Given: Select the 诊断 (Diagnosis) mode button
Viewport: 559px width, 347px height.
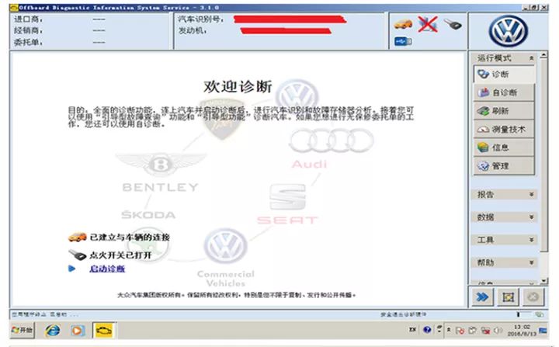Looking at the screenshot, I should point(504,75).
